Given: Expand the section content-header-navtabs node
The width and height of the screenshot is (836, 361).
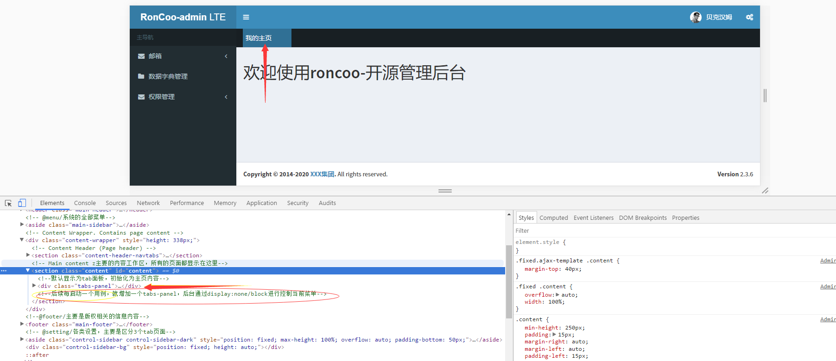Looking at the screenshot, I should click(28, 255).
